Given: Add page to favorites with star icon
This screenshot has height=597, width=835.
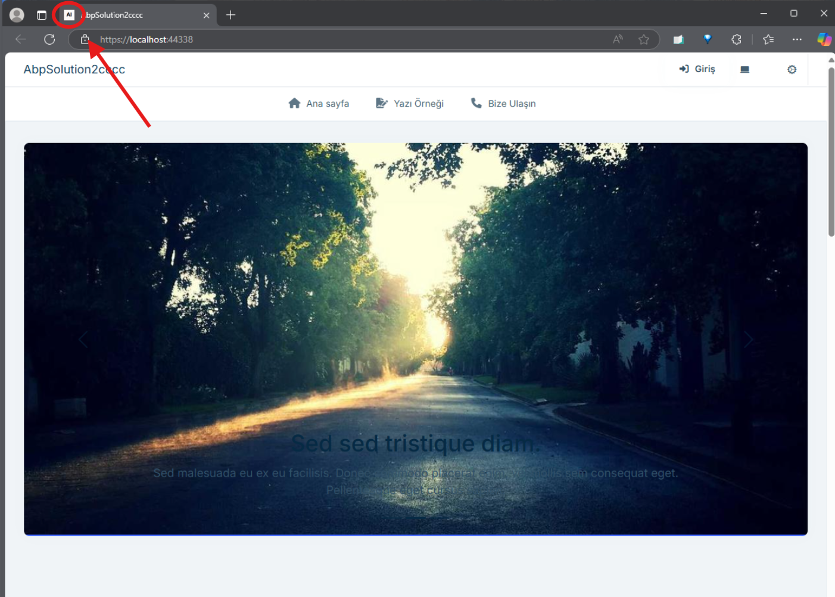Looking at the screenshot, I should point(643,39).
